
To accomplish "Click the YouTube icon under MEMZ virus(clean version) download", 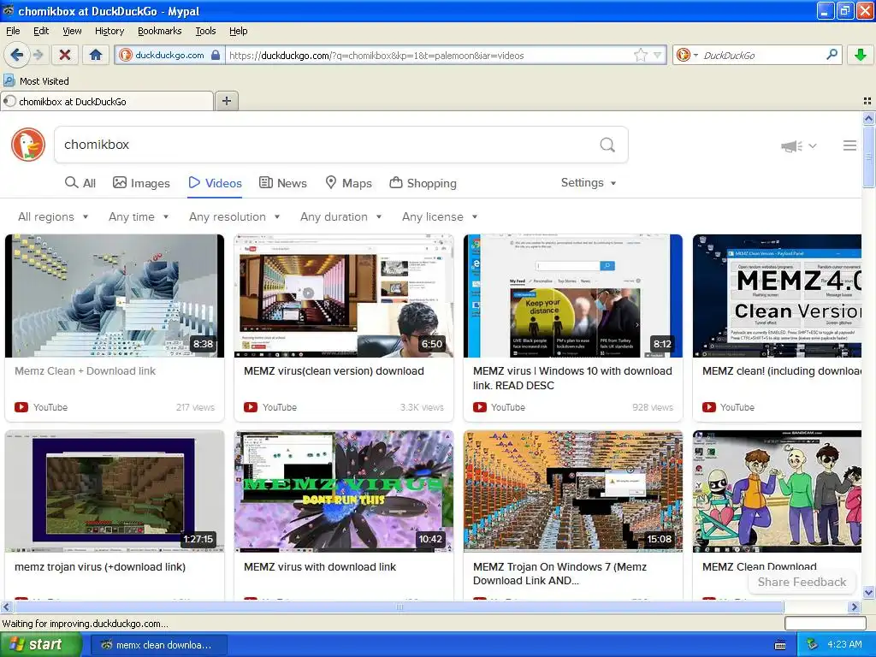I will (251, 407).
